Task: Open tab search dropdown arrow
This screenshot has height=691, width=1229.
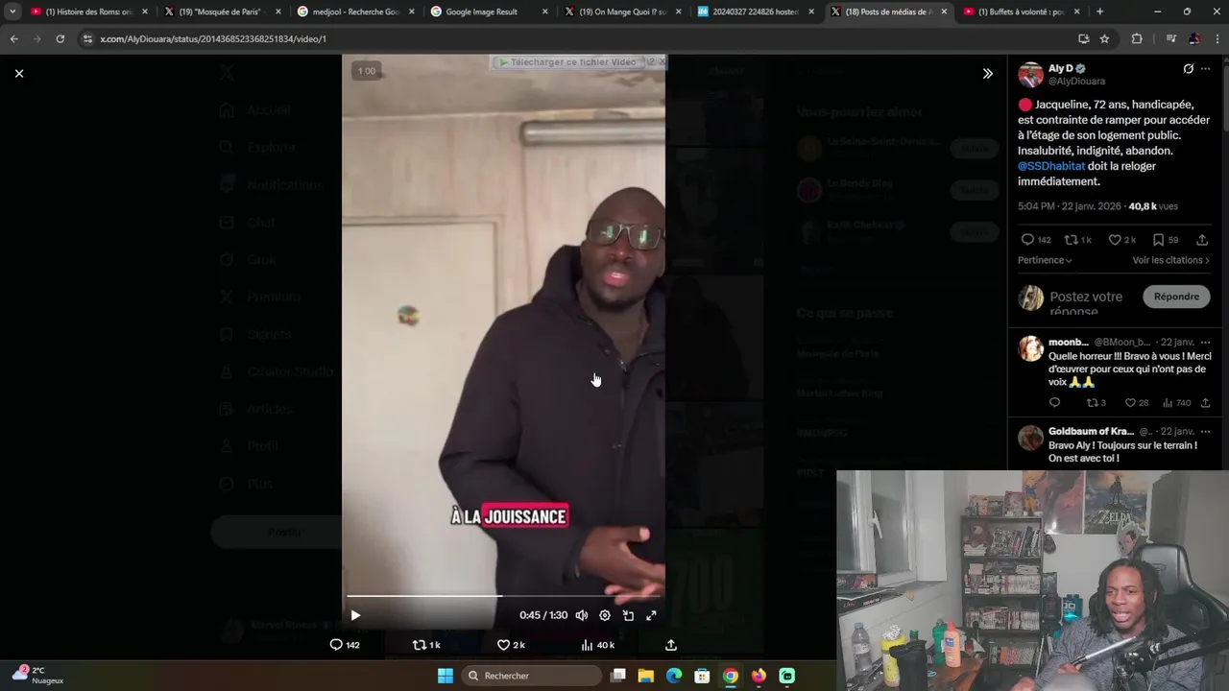Action: pyautogui.click(x=12, y=12)
